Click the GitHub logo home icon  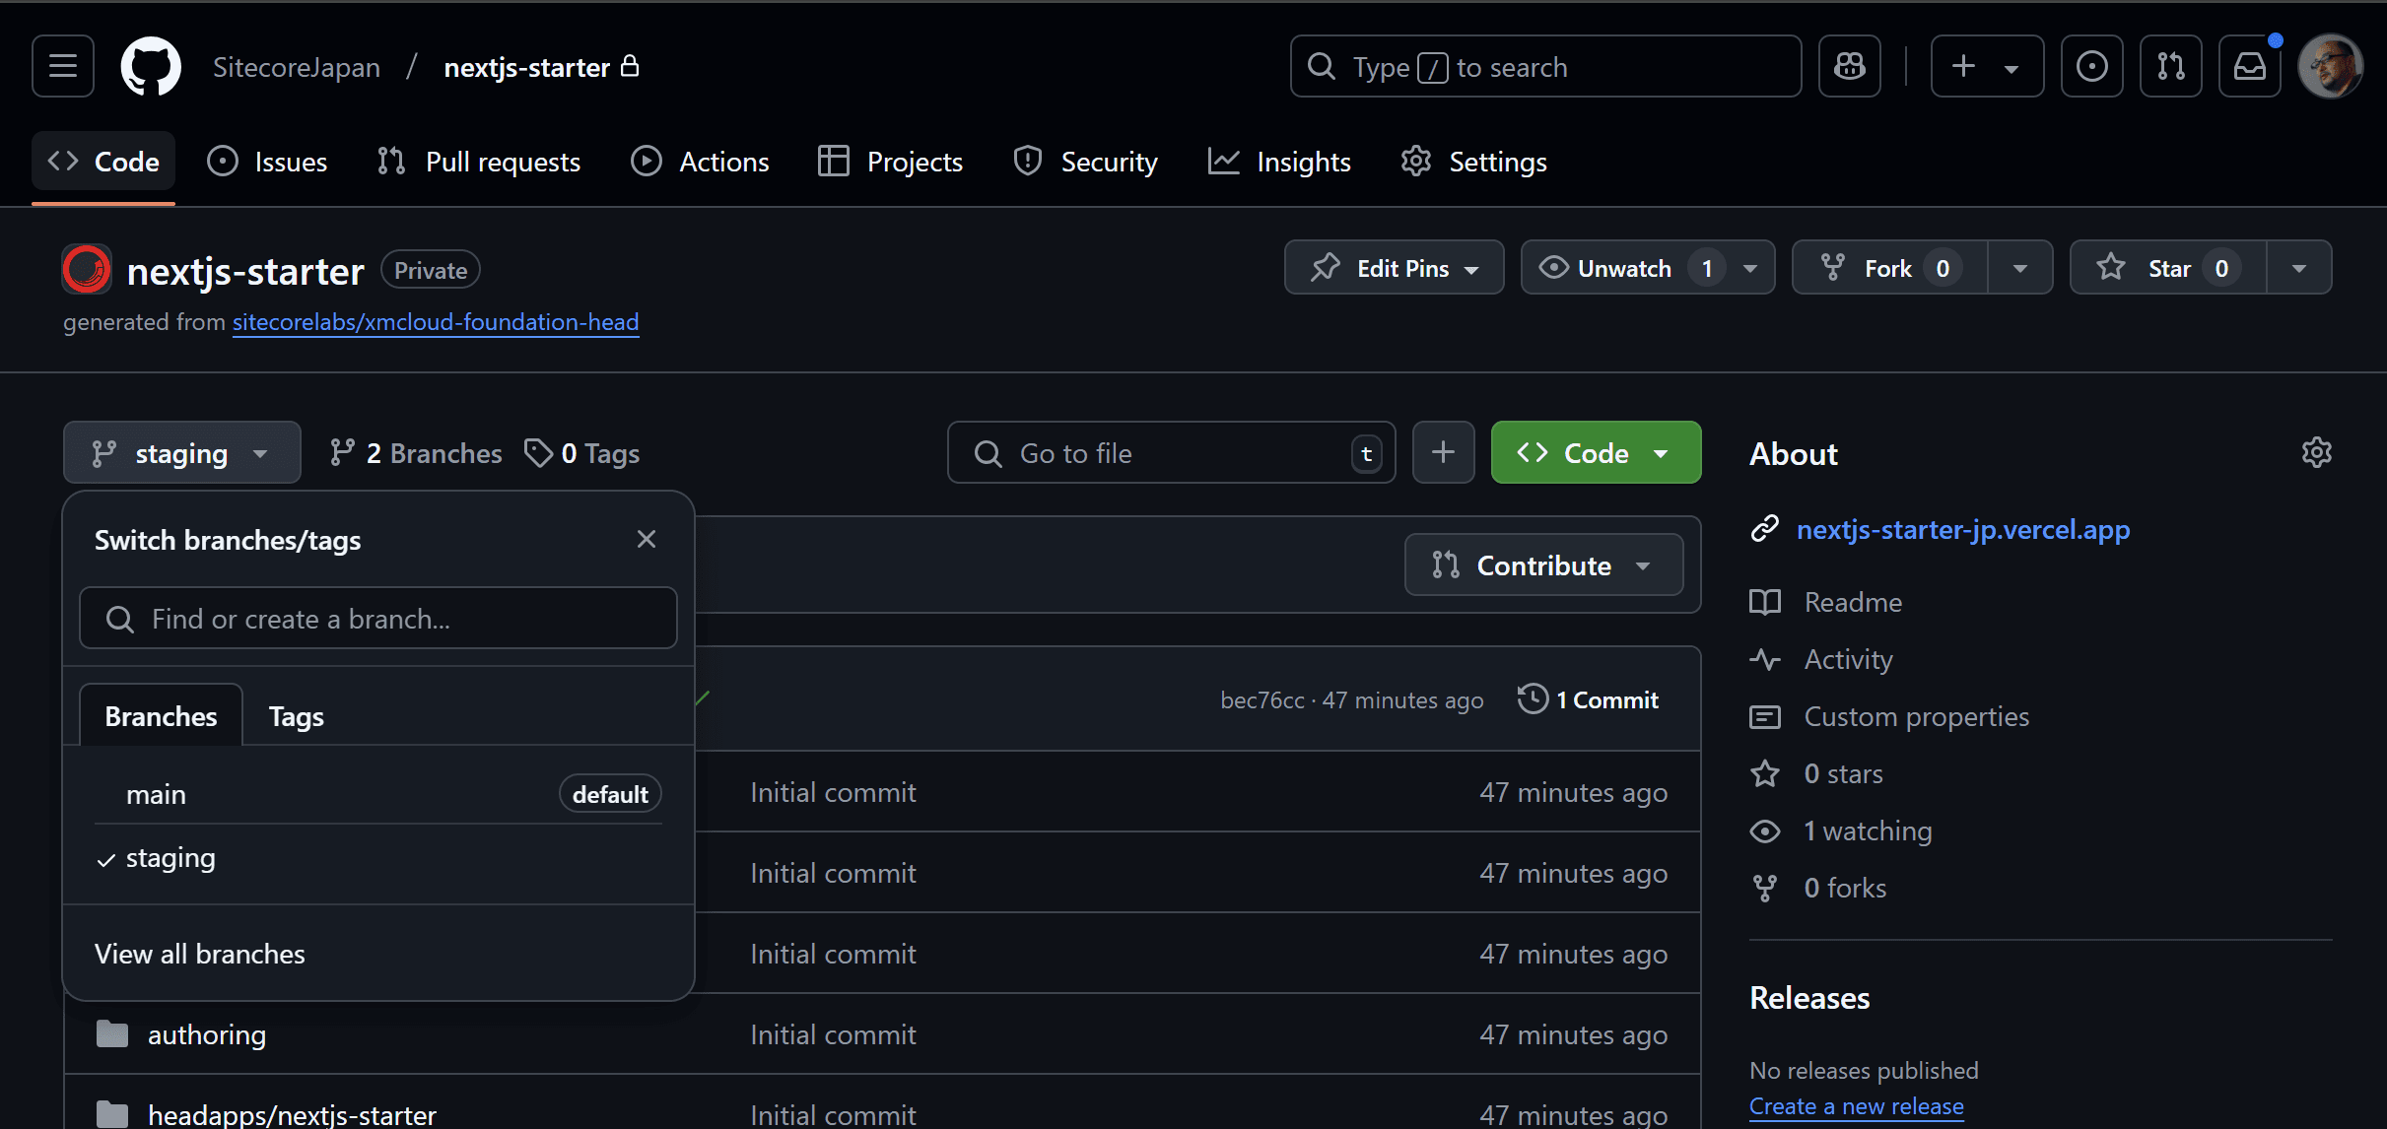click(151, 66)
